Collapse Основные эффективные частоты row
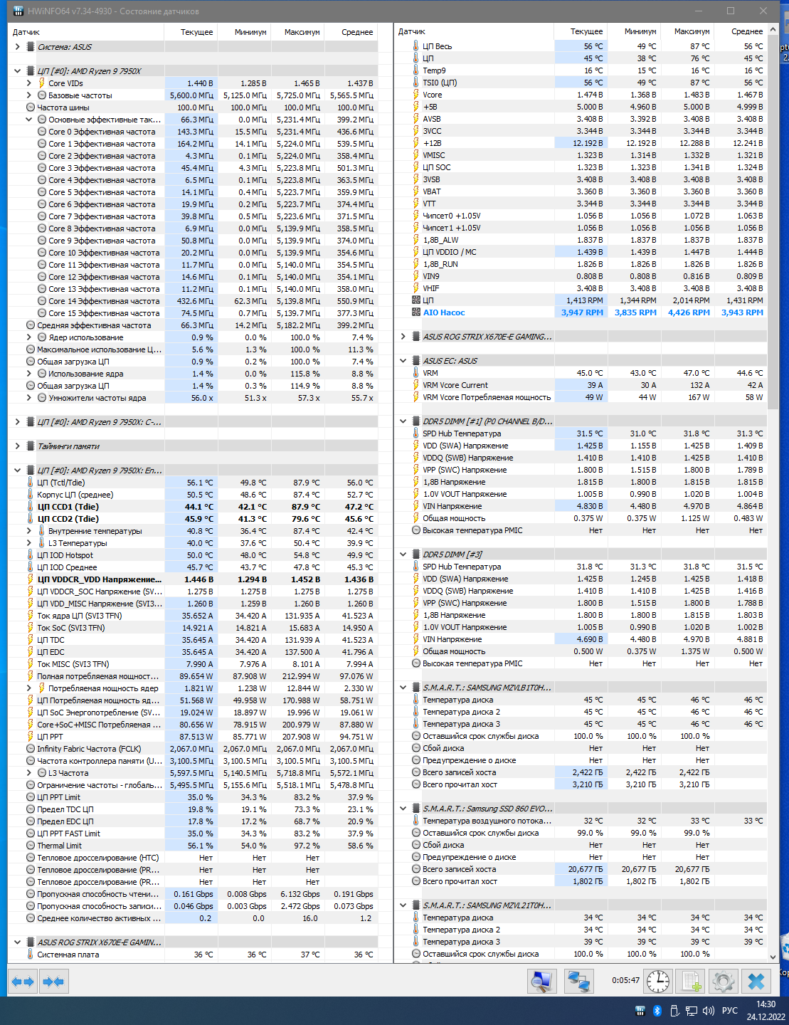 coord(29,120)
